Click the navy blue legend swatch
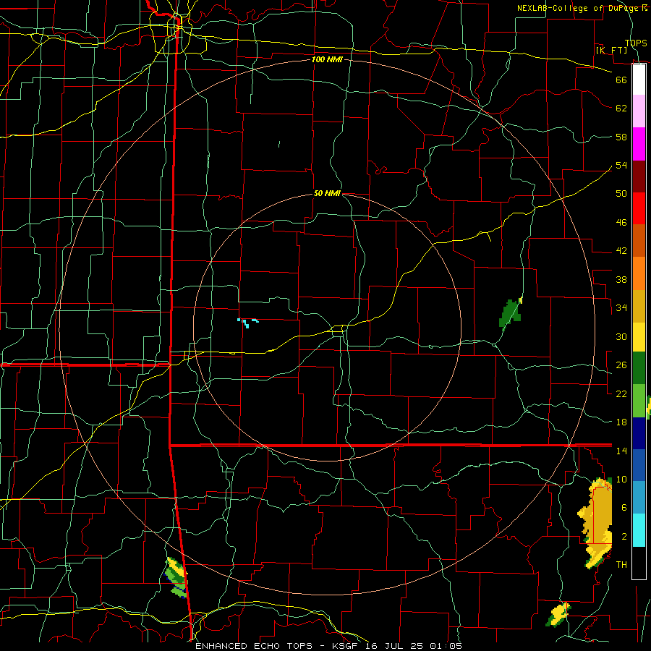Screen dimensions: 651x651 [x=639, y=433]
